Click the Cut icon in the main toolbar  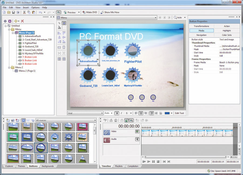pyautogui.click(x=25, y=12)
